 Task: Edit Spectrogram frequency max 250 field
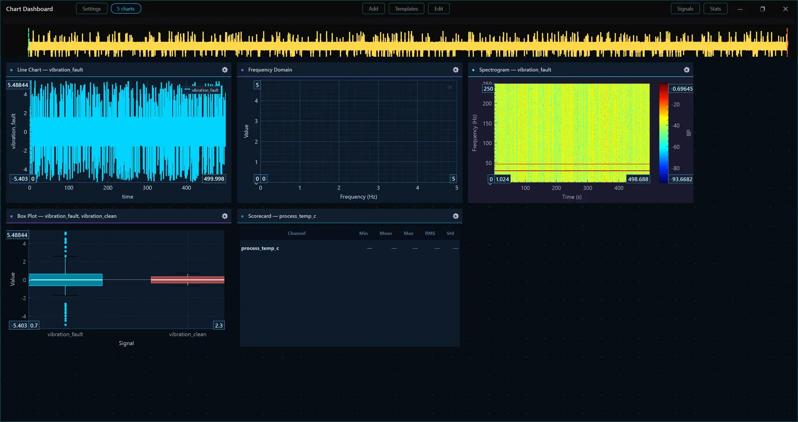click(x=488, y=89)
